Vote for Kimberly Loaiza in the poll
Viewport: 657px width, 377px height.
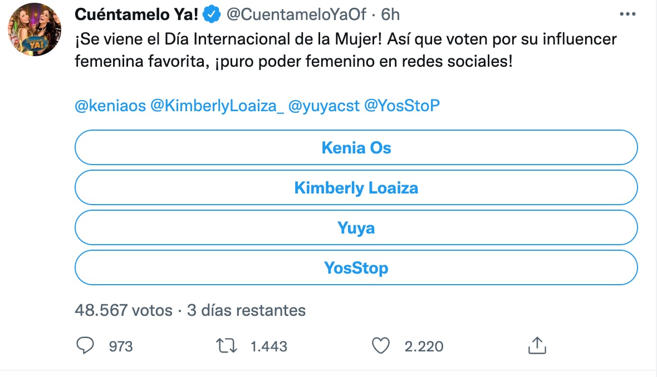pyautogui.click(x=356, y=187)
